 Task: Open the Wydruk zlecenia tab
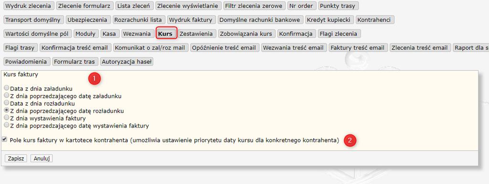coord(29,6)
